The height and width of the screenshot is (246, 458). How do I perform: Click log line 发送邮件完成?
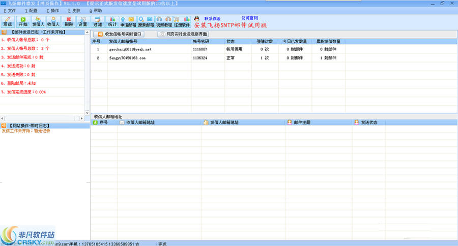pyautogui.click(x=22, y=57)
